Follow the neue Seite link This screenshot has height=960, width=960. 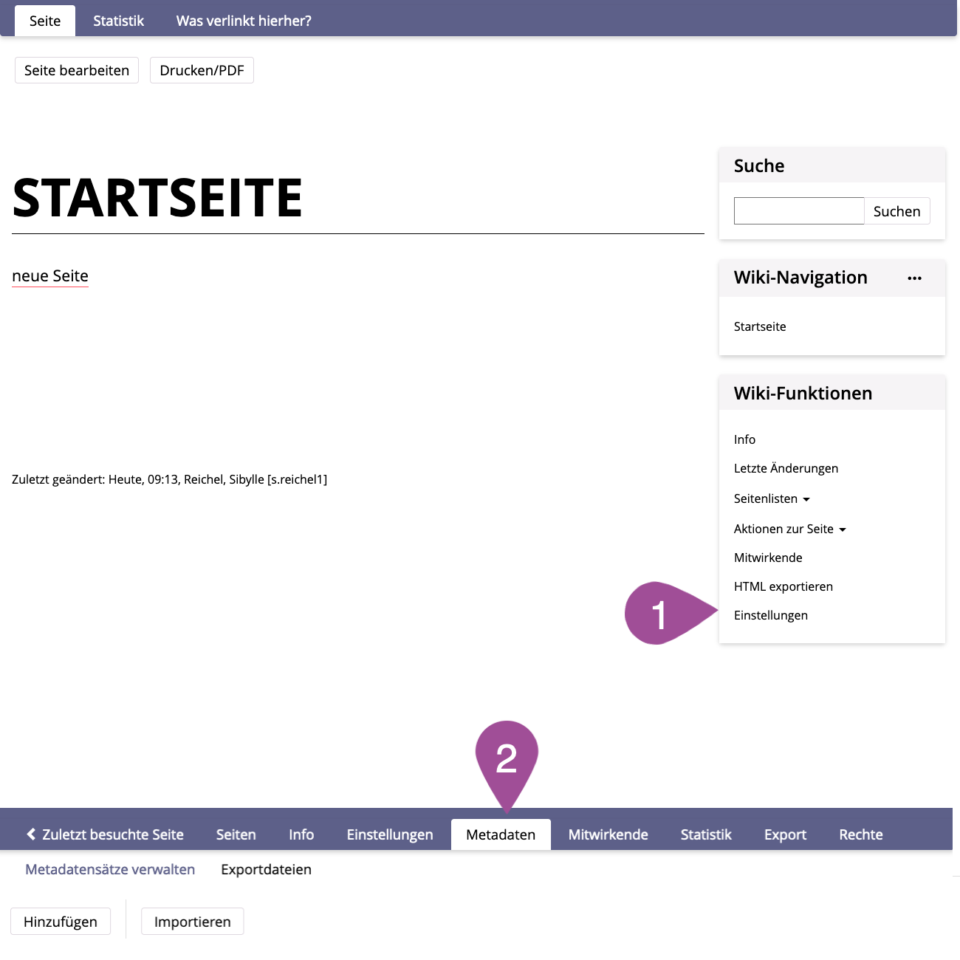pyautogui.click(x=50, y=276)
